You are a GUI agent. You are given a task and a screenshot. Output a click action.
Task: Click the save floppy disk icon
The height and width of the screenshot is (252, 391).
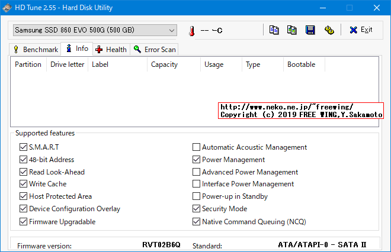click(310, 30)
